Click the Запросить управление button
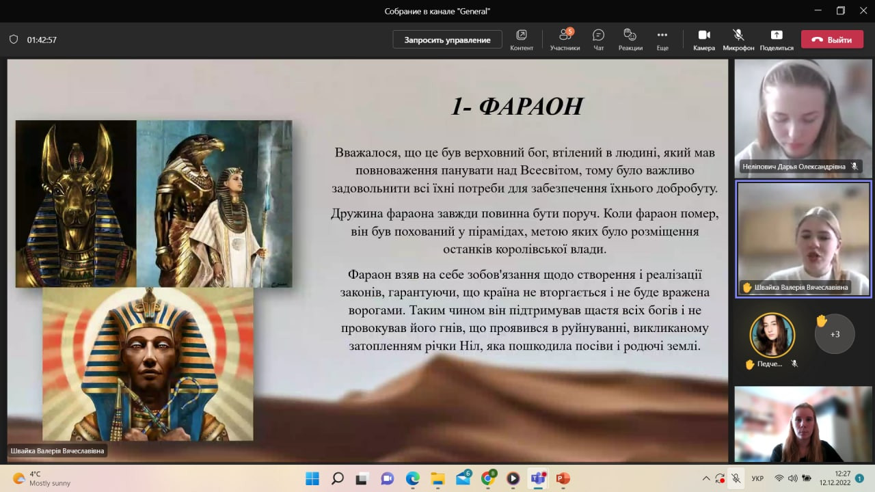 tap(447, 40)
